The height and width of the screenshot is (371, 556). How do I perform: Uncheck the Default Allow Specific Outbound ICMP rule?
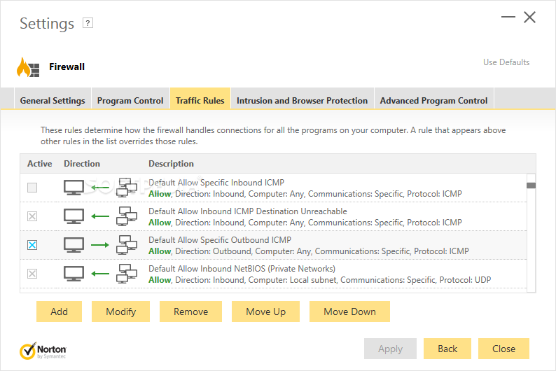[32, 245]
